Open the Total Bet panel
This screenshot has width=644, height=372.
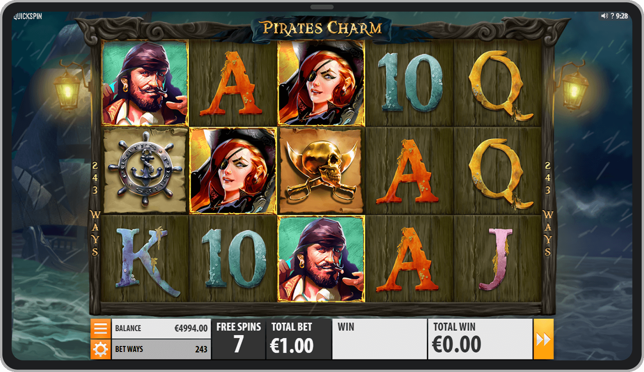pyautogui.click(x=299, y=339)
